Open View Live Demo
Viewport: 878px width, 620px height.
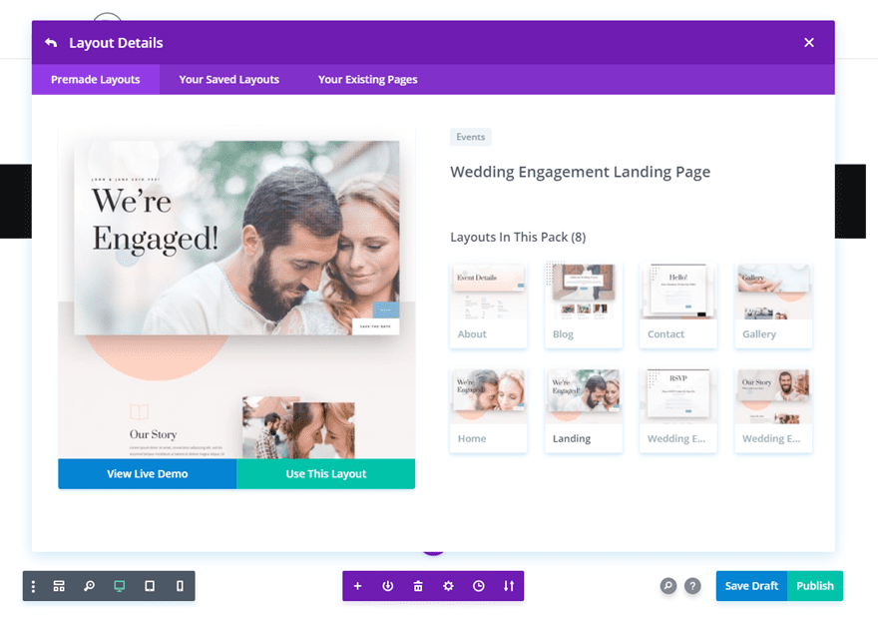[147, 474]
